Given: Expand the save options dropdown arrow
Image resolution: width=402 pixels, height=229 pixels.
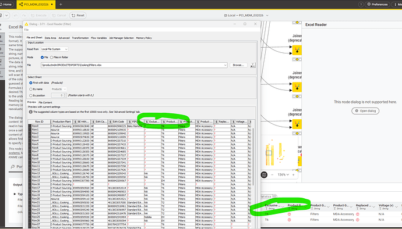Looking at the screenshot, I should [6, 15].
